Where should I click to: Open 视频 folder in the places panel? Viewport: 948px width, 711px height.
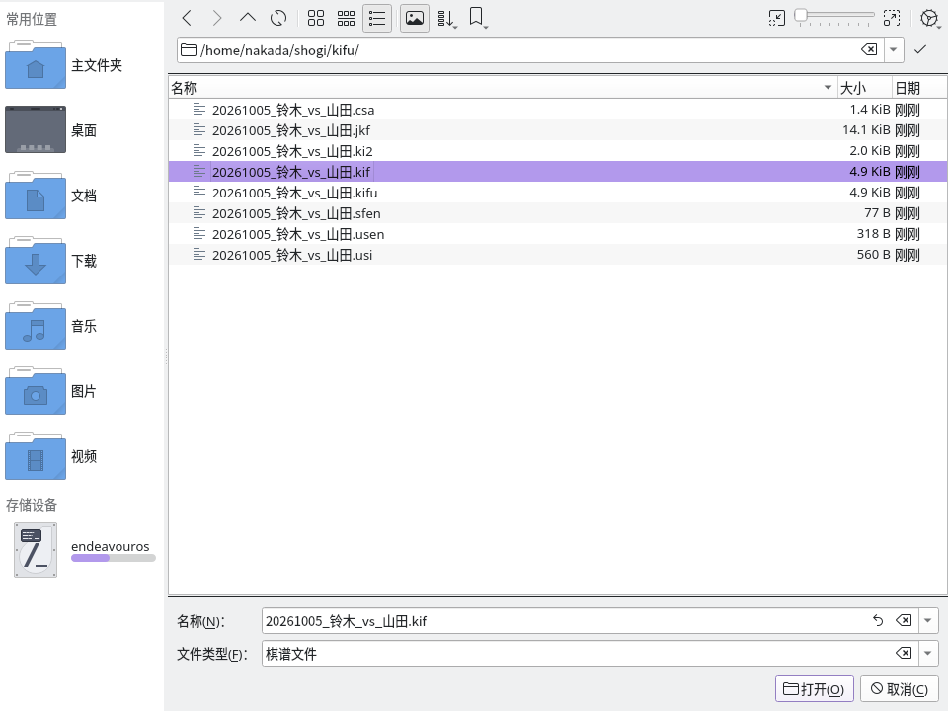click(82, 456)
